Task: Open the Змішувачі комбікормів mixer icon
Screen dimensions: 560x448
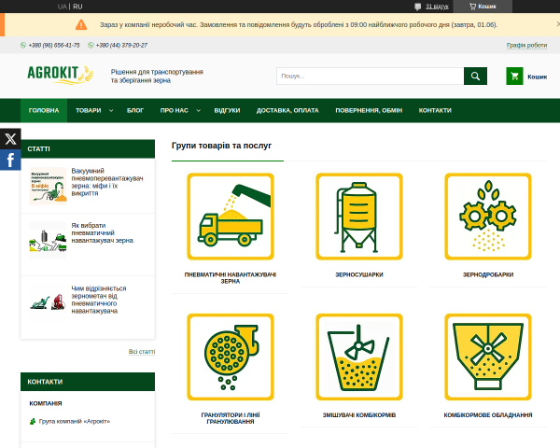Action: click(359, 357)
